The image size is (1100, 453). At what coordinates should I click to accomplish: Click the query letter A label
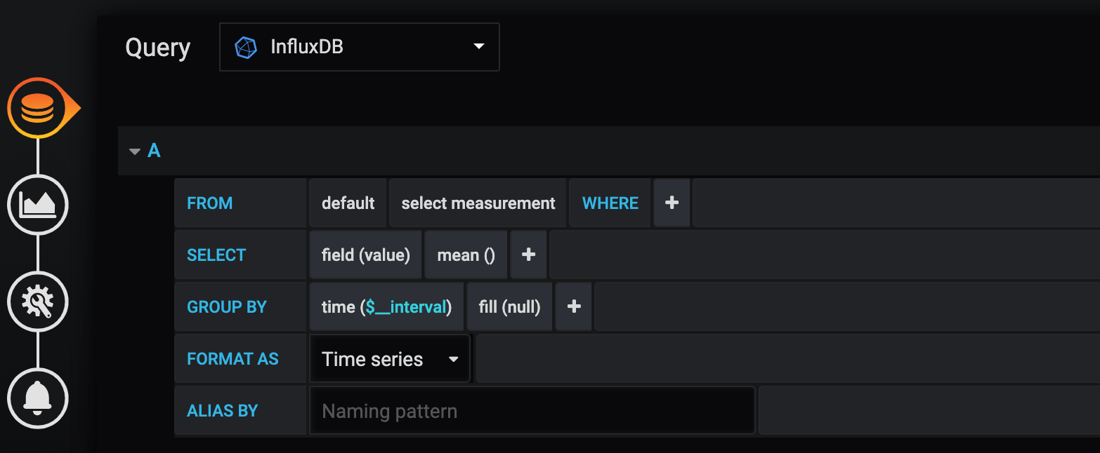154,151
